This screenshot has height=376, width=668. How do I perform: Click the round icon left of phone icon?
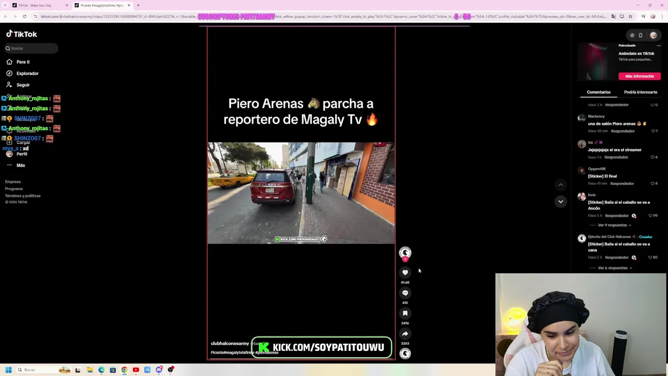632,36
